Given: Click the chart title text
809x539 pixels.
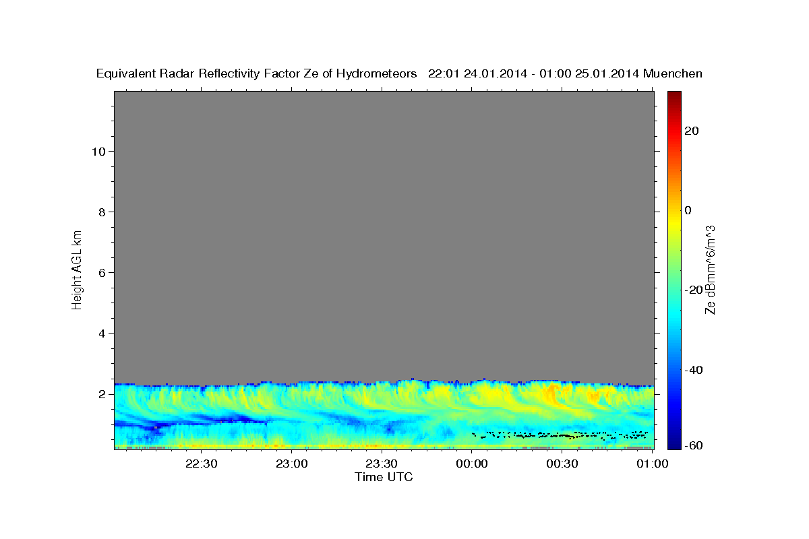Looking at the screenshot, I should (399, 74).
